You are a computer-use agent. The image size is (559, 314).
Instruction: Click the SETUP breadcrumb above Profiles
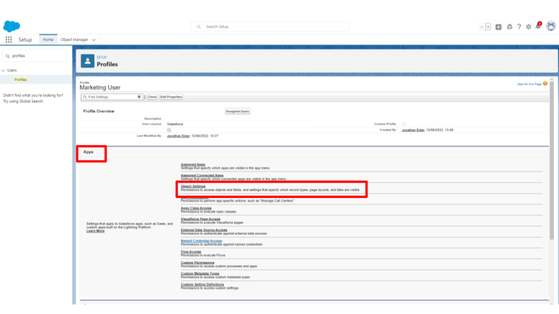coord(101,58)
